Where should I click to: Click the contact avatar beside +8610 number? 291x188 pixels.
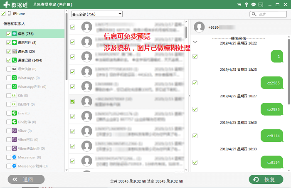[x=199, y=27]
